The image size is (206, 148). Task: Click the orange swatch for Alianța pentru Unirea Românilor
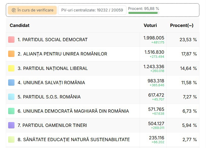tap(11, 54)
